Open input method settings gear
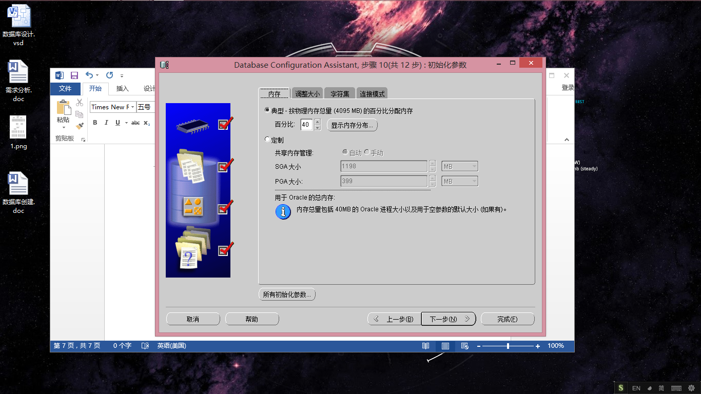 691,388
